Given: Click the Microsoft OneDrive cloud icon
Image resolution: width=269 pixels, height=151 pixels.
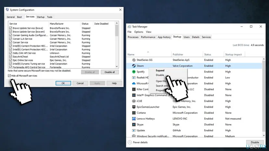Looking at the screenshot, I should (x=134, y=83).
